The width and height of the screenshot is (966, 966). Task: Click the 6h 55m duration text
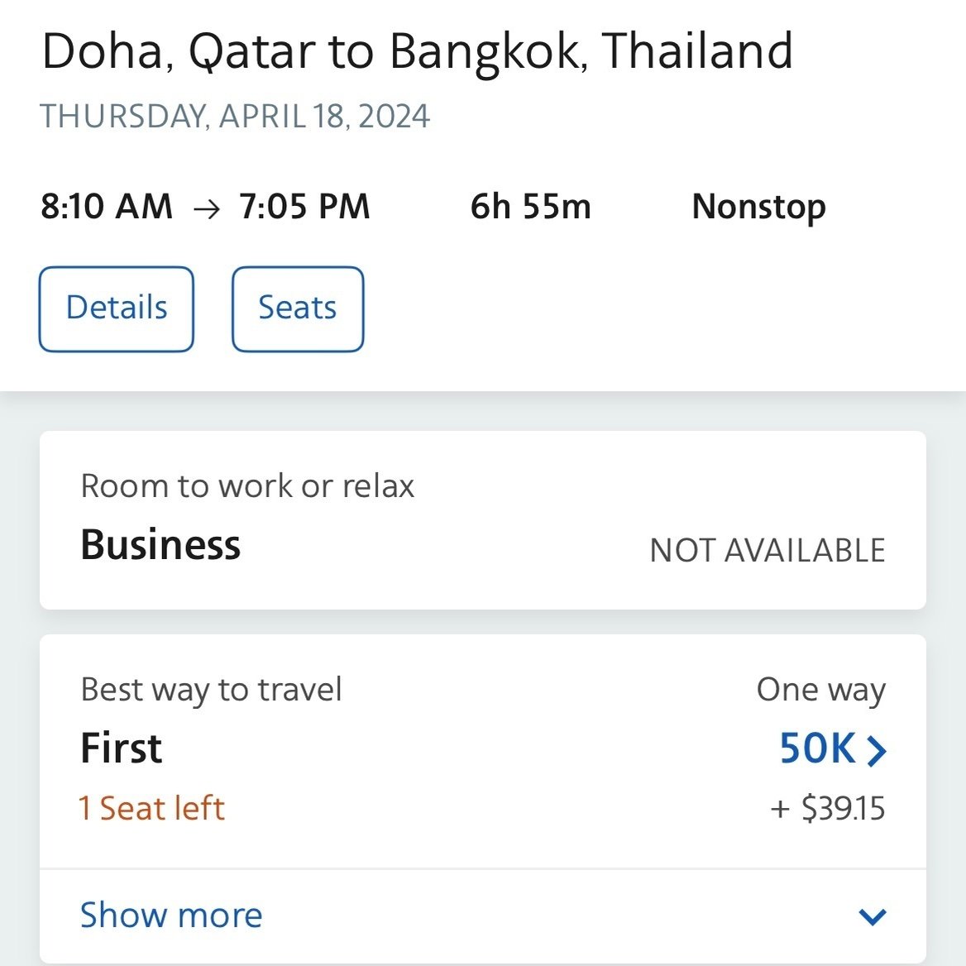[x=530, y=207]
